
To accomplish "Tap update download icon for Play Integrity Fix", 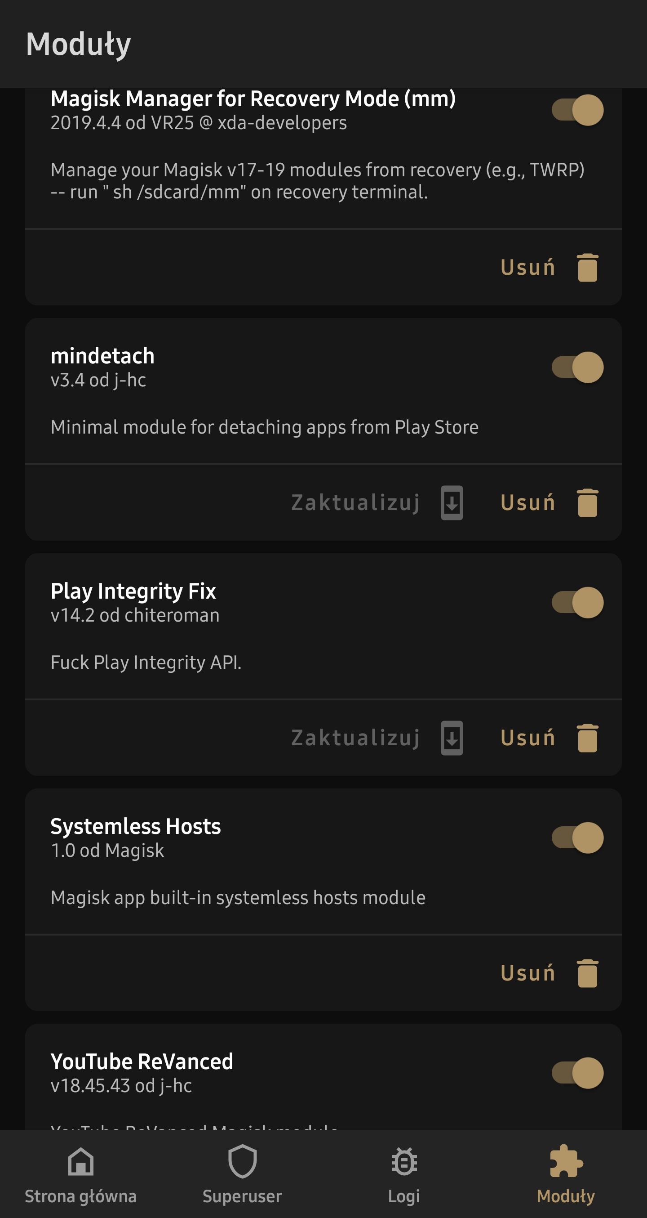I will pyautogui.click(x=452, y=738).
